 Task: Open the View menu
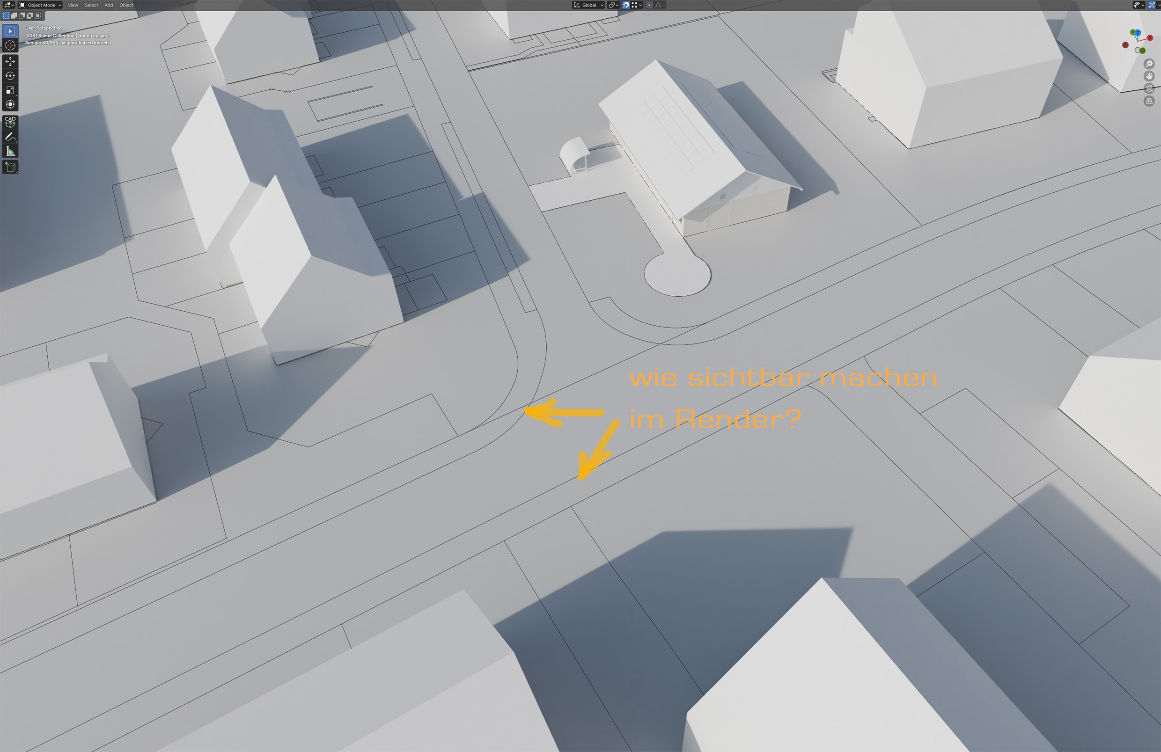tap(73, 5)
